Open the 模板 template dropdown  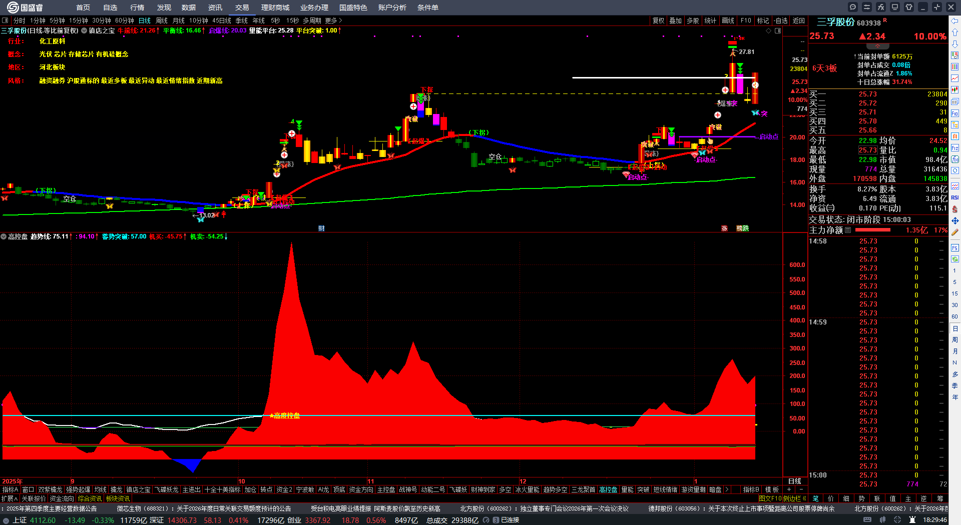pyautogui.click(x=772, y=489)
